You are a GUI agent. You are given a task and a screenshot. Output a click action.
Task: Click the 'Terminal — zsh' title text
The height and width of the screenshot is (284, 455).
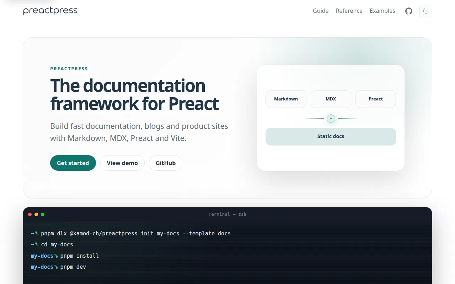[x=227, y=214]
